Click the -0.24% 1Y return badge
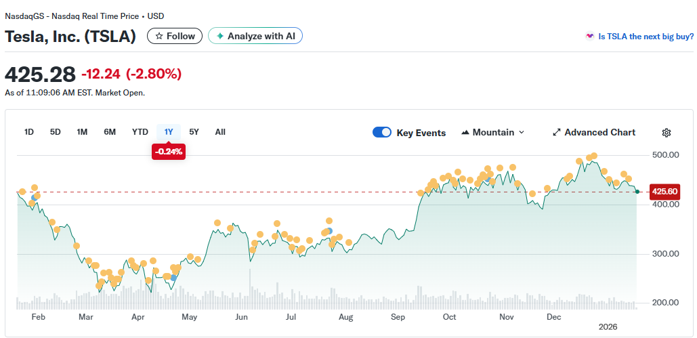697x338 pixels. pyautogui.click(x=169, y=152)
